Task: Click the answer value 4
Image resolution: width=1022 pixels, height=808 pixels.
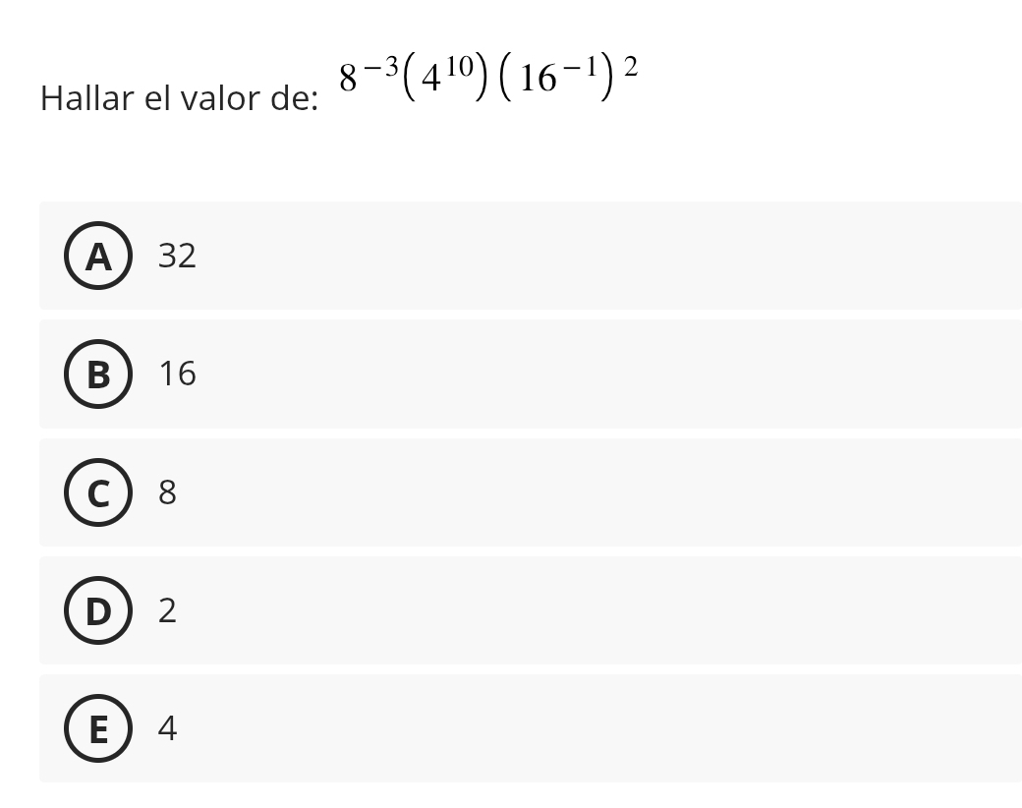Action: (168, 728)
